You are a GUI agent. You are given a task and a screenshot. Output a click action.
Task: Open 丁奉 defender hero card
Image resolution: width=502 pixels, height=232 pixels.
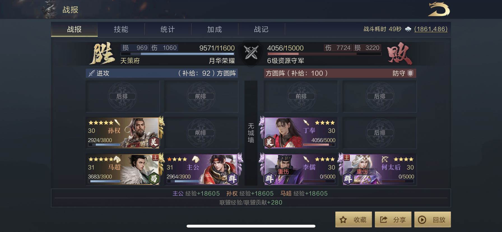pos(301,133)
